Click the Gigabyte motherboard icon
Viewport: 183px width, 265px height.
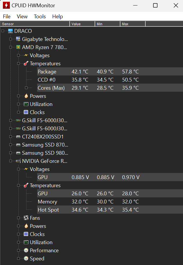pyautogui.click(x=18, y=39)
